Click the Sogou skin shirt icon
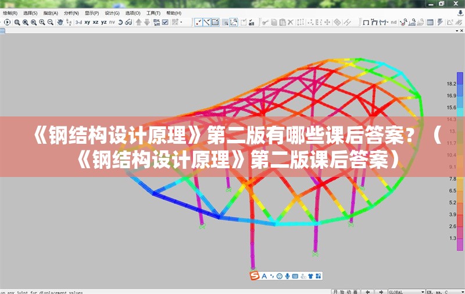465x294 pixels. click(x=310, y=276)
